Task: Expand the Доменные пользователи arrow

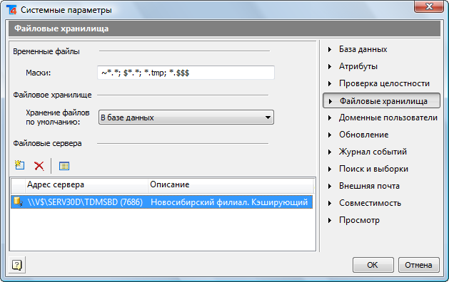Action: (330, 117)
